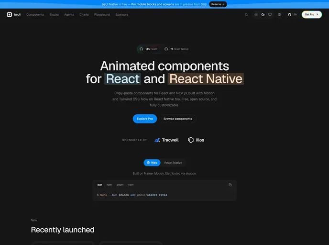Viewport: 329px width, 245px height.
Task: Click the Explore Pro button
Action: coord(145,119)
